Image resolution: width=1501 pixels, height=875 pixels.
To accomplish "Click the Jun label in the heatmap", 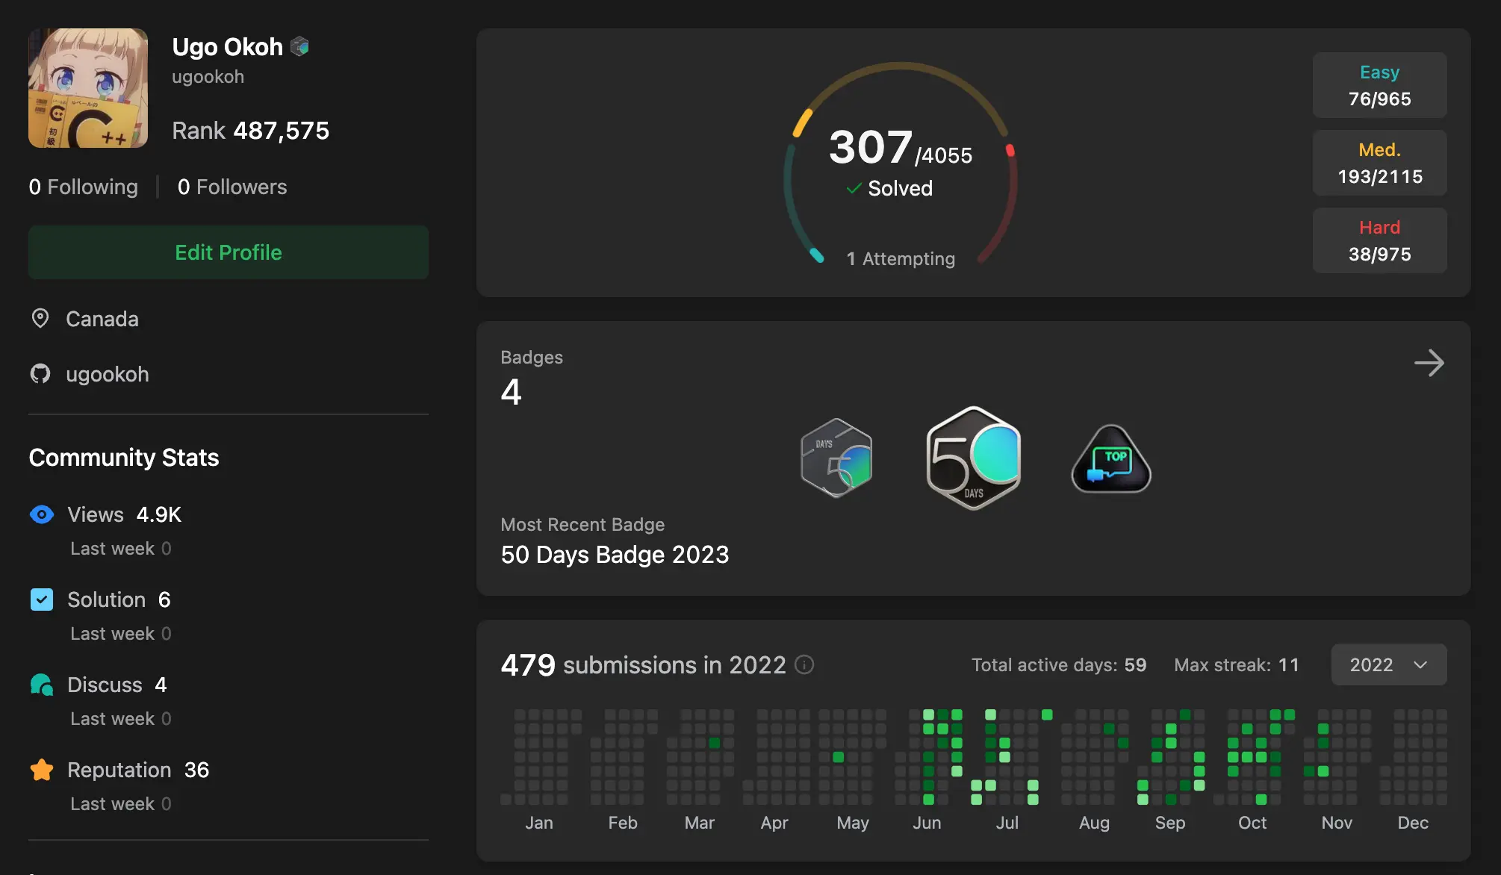I will (x=927, y=823).
